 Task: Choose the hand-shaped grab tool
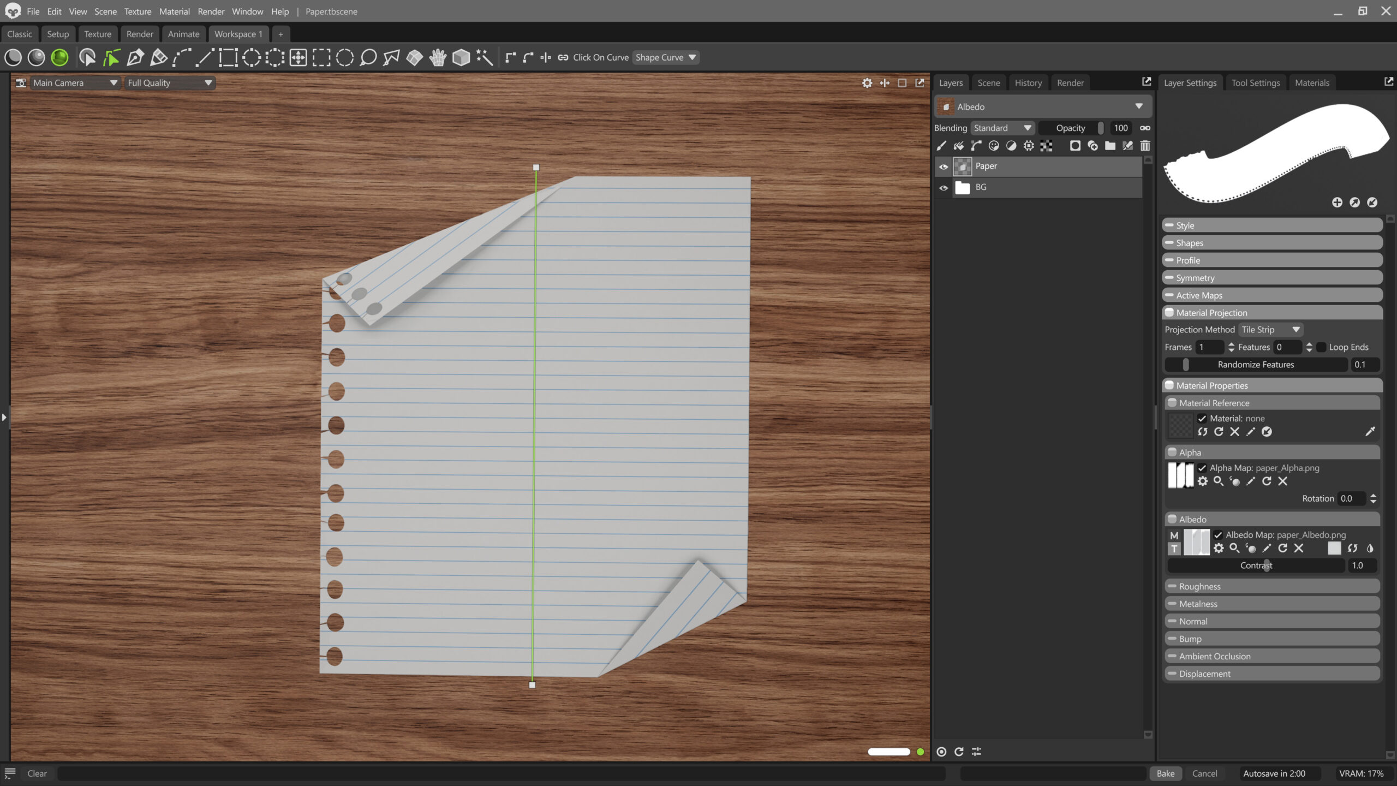click(438, 57)
